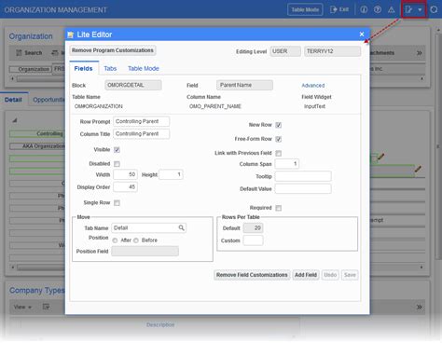
Task: Click the lower pencil edit icon at right
Action: [x=418, y=169]
